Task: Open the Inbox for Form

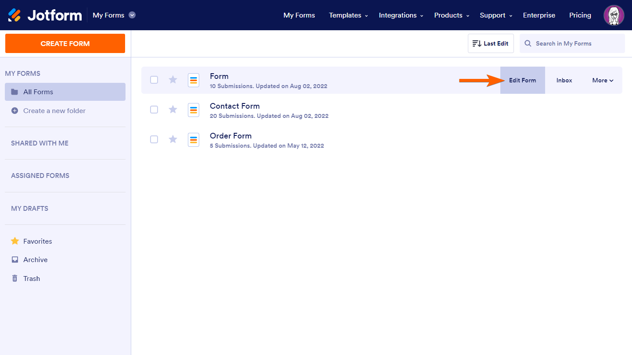Action: 564,80
